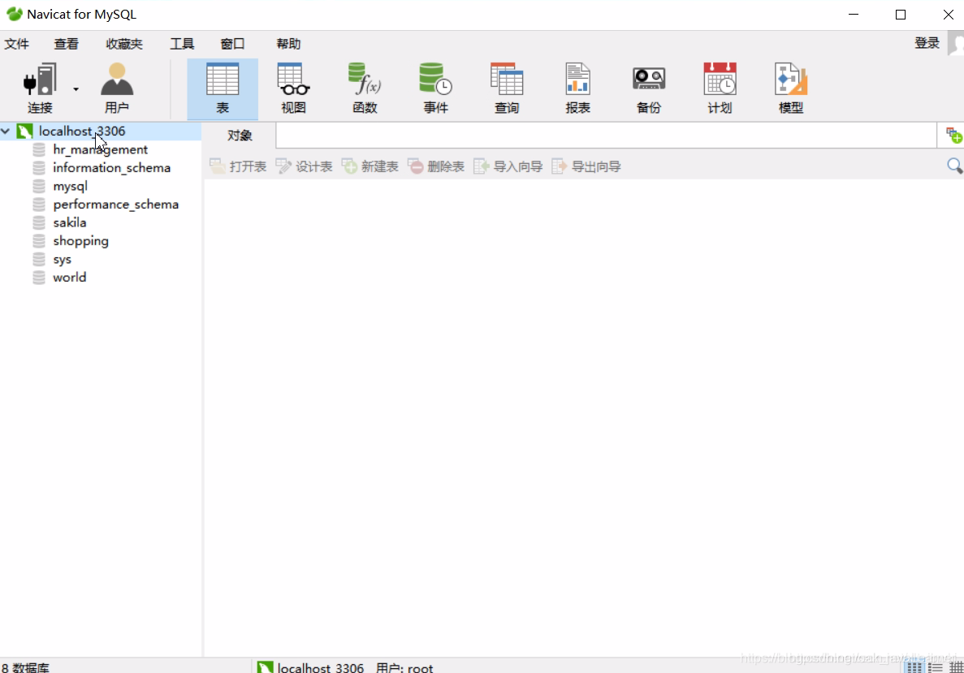
Task: Click the sakila database cylinder icon
Action: click(39, 222)
